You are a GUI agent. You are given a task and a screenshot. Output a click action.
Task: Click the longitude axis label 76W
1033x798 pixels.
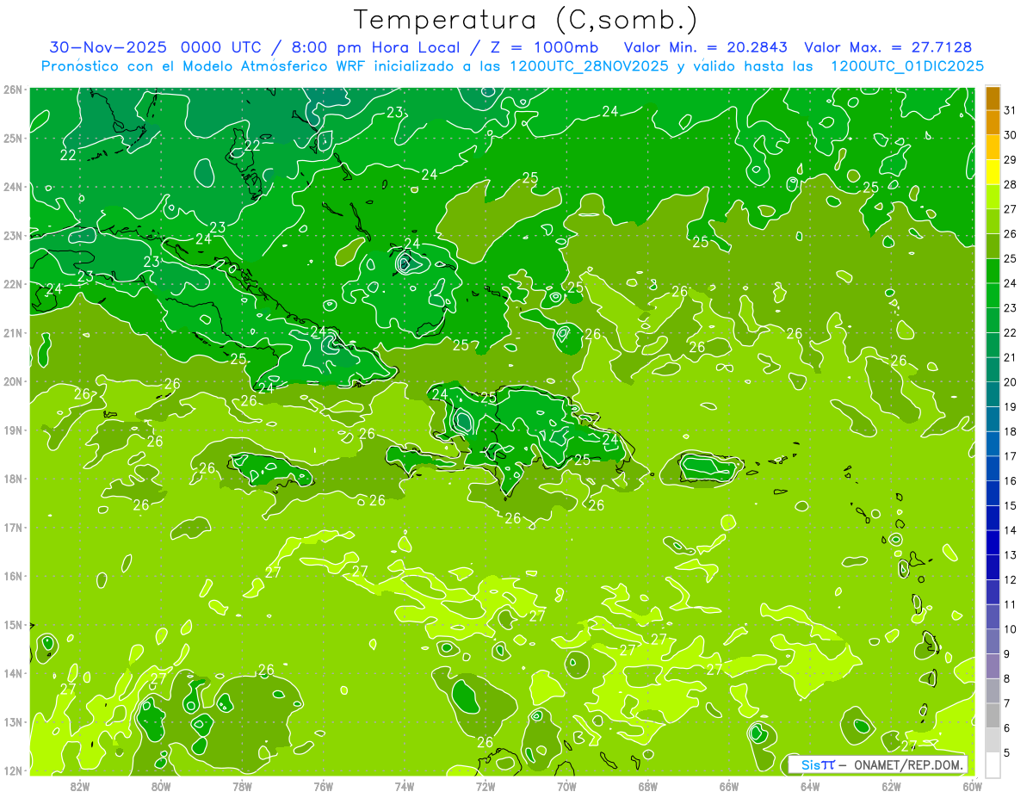pyautogui.click(x=324, y=787)
